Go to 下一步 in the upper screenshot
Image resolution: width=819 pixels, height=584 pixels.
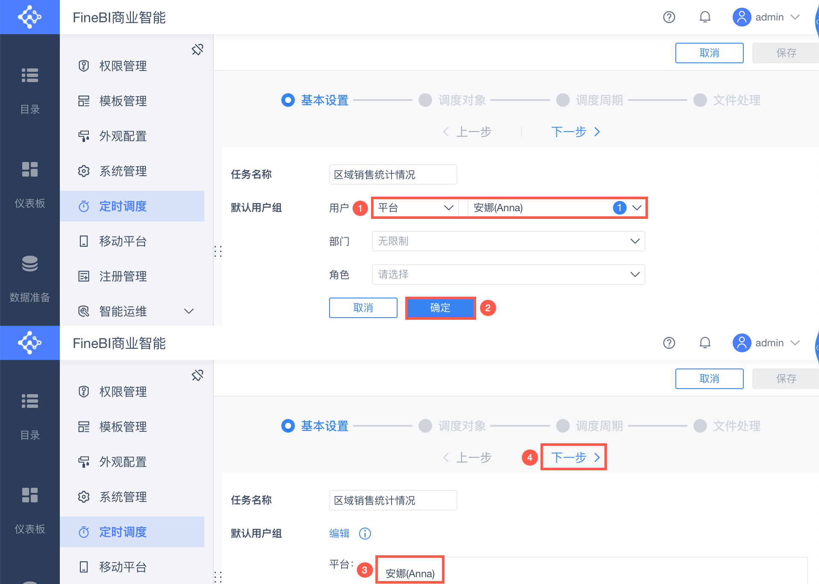[x=576, y=132]
